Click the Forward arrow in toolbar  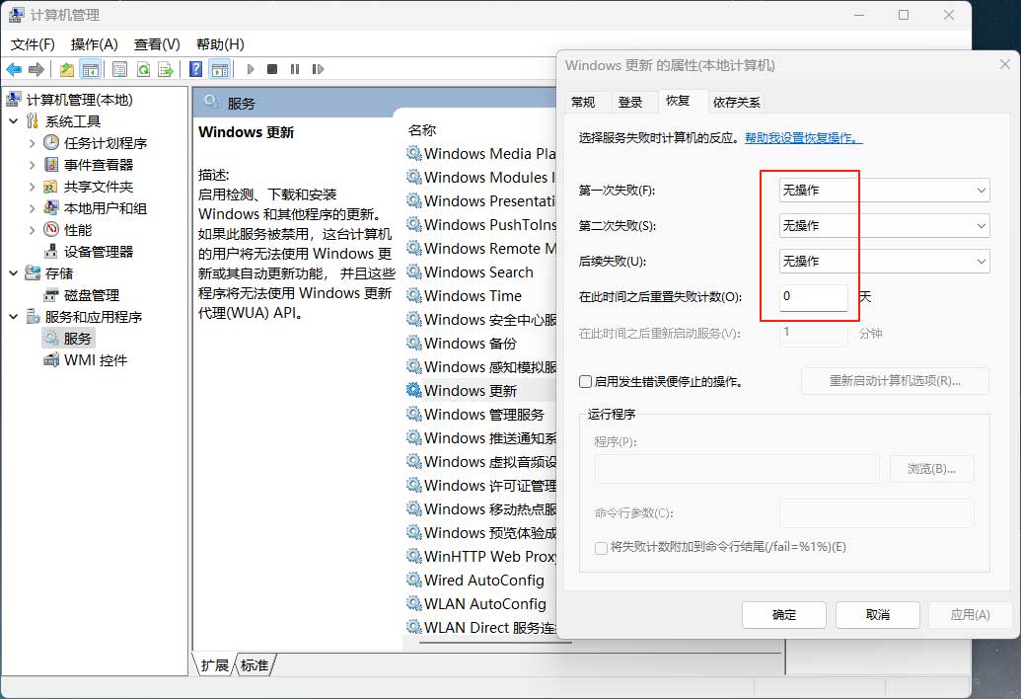(36, 69)
